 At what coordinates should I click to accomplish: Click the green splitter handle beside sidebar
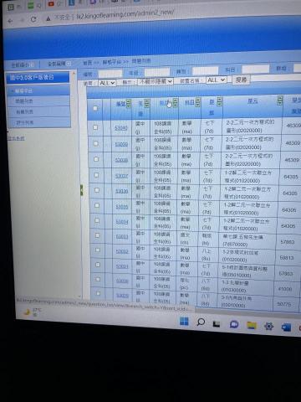[81, 190]
